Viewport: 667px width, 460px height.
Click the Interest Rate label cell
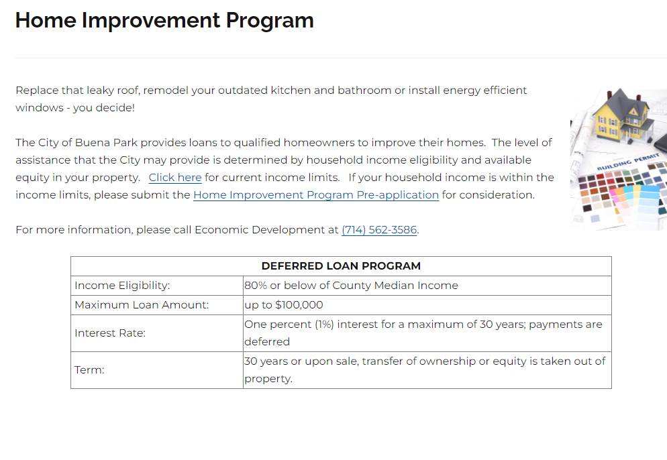(157, 333)
